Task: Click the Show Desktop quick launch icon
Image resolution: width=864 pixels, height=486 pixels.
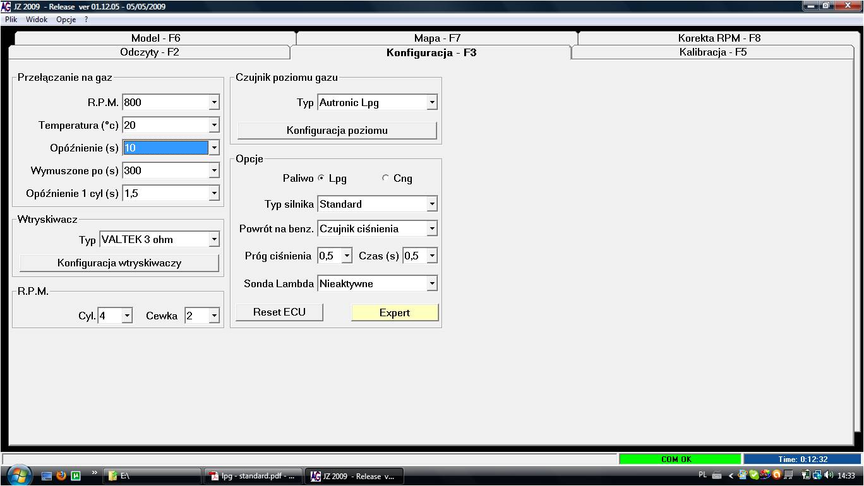Action: point(47,476)
